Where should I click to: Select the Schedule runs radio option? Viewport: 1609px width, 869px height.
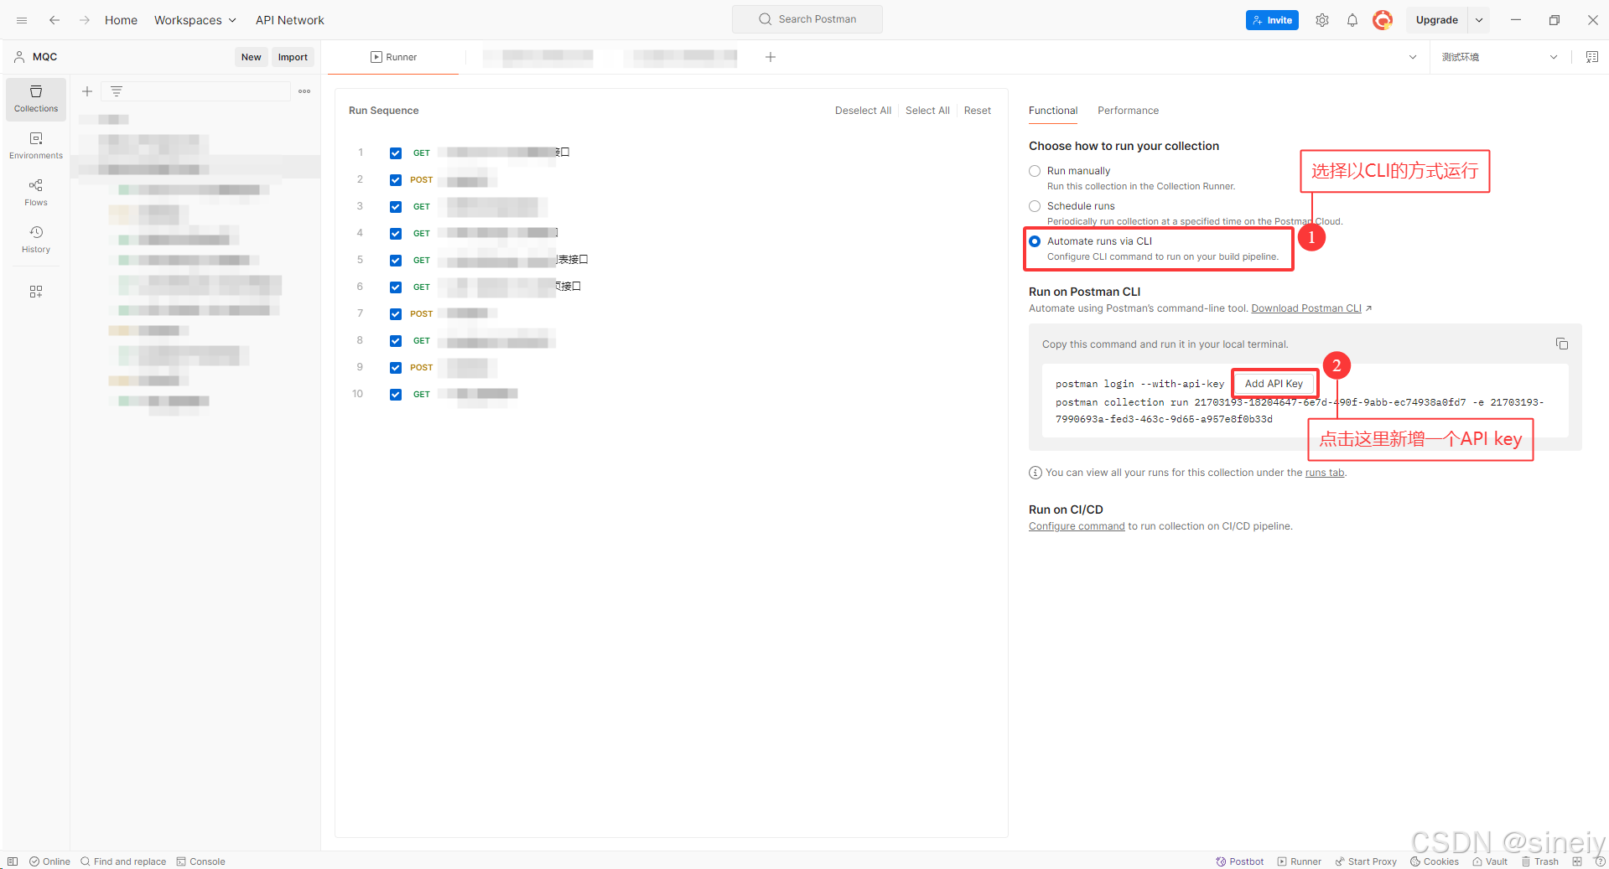1035,206
